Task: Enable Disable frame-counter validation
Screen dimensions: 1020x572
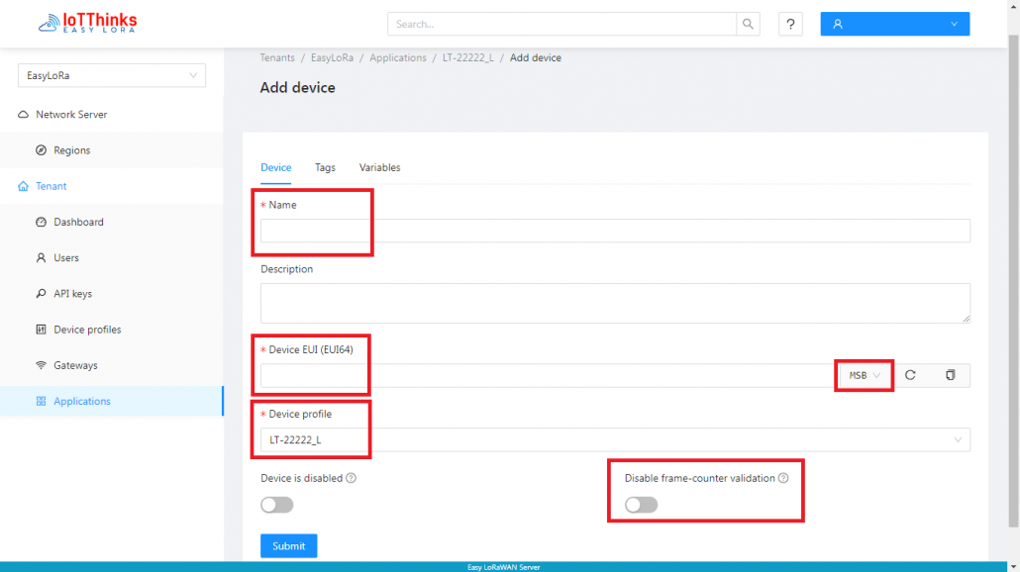Action: click(640, 505)
